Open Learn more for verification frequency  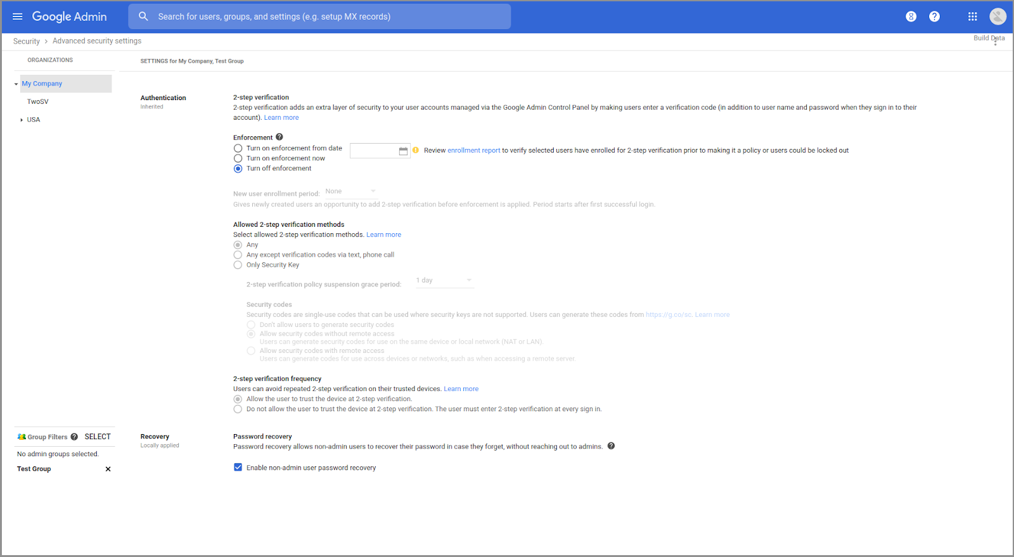point(461,389)
